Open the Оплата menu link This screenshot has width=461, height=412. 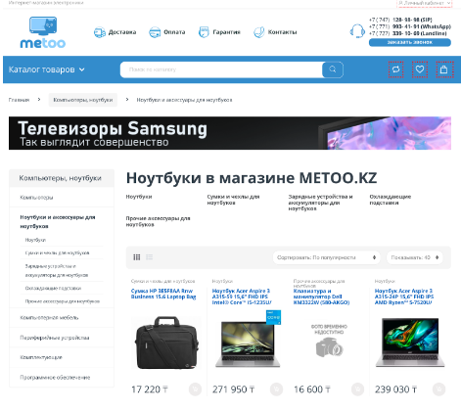(x=174, y=32)
